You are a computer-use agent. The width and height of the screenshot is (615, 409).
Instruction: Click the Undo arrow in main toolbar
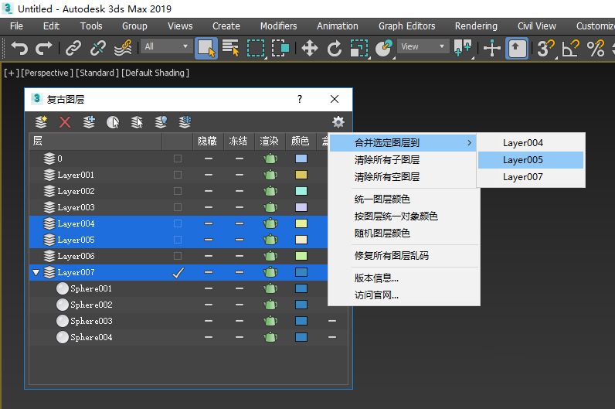tap(19, 48)
